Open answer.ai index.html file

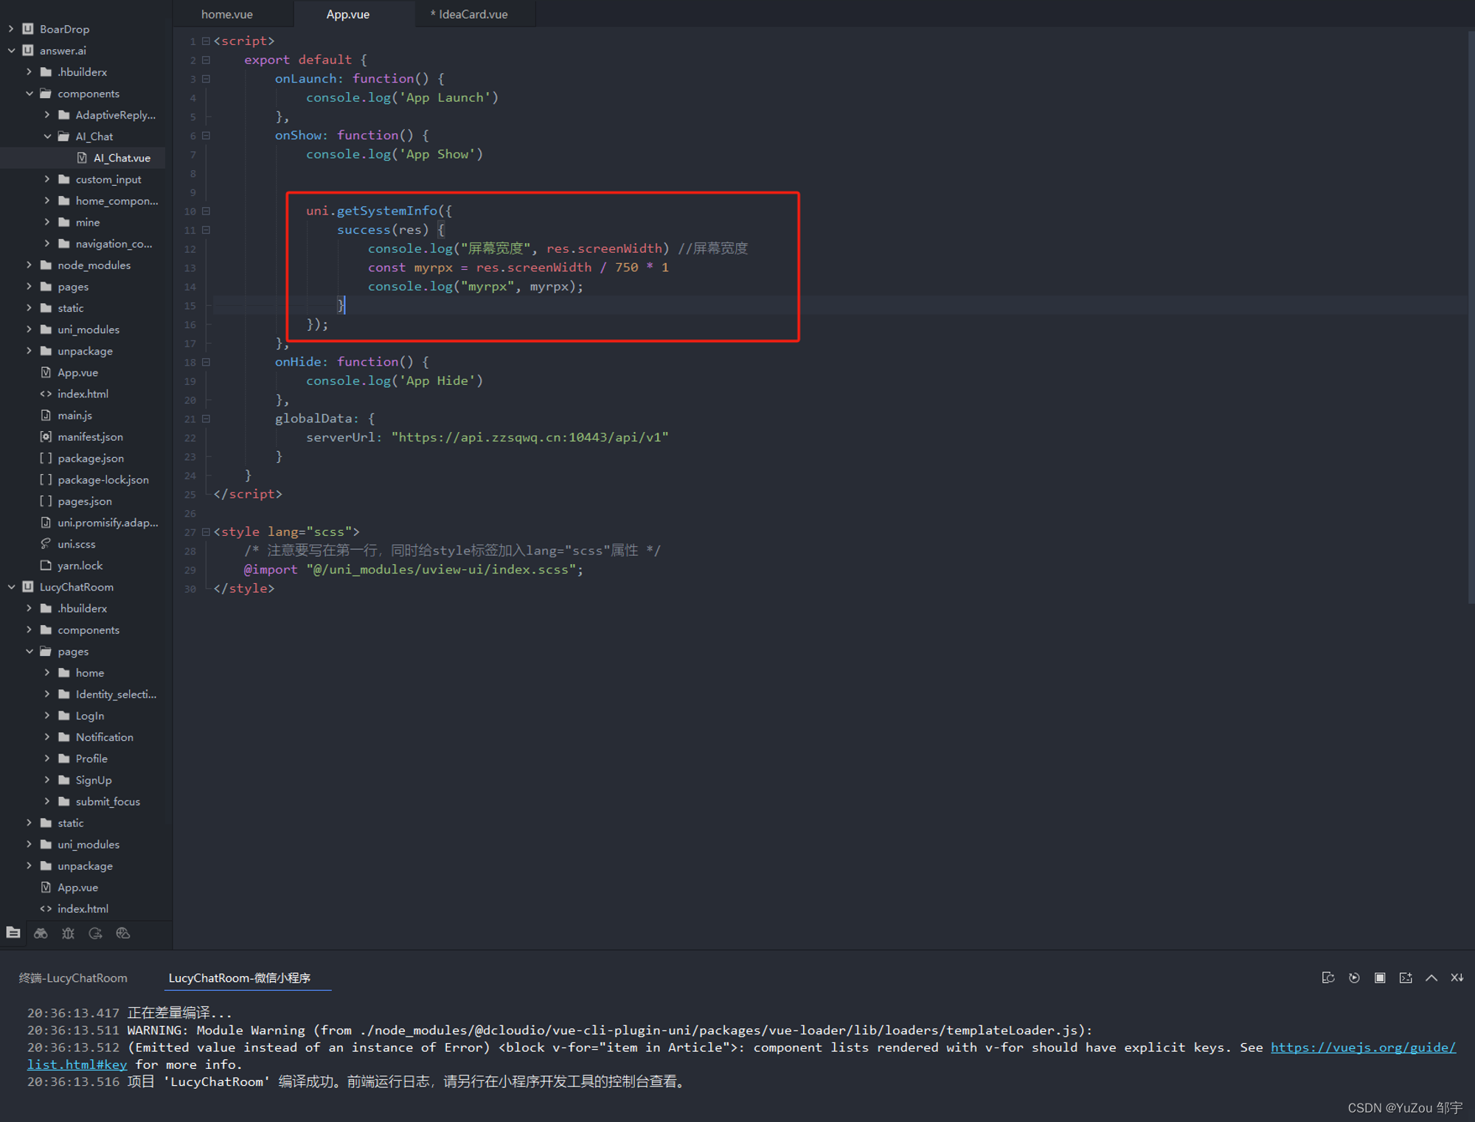pyautogui.click(x=83, y=394)
